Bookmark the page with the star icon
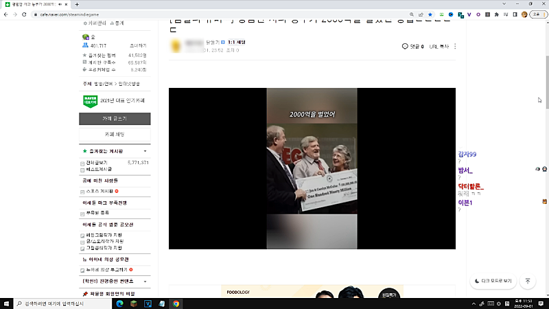Viewport: 549px width, 309px height. pos(430,13)
